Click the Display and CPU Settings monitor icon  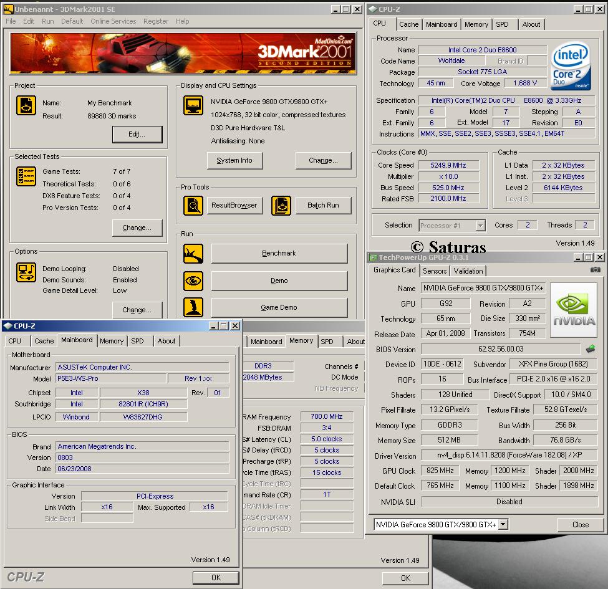193,105
